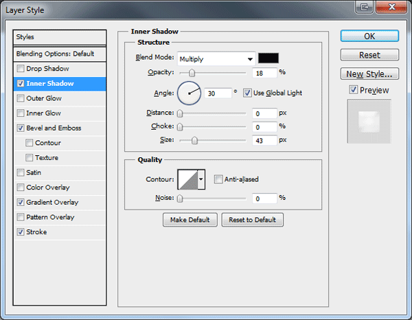Viewport: 412px width, 320px height.
Task: Select the Styles list header
Action: [x=60, y=37]
